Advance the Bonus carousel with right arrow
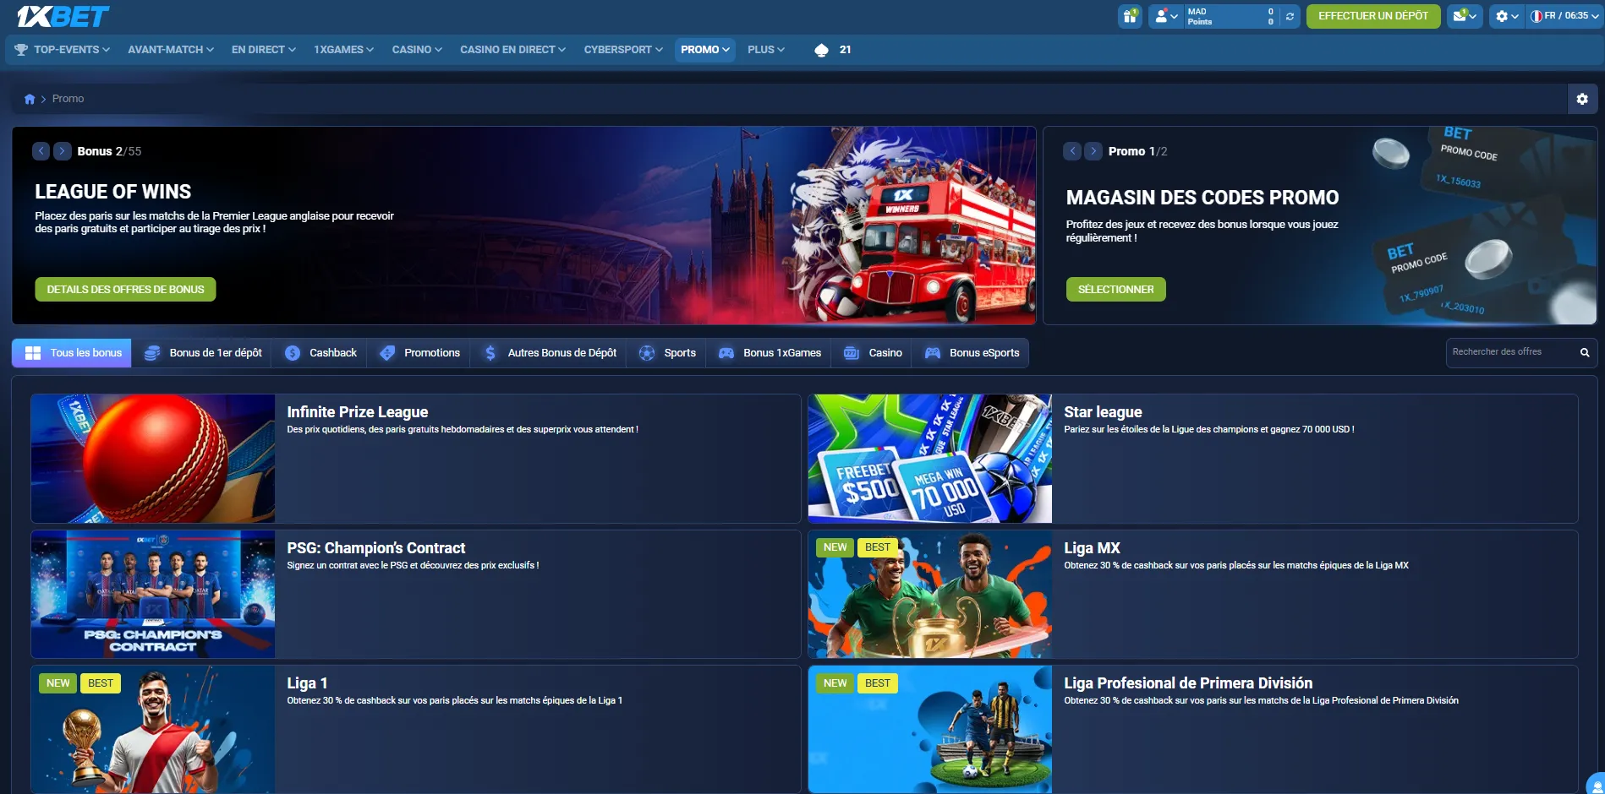 pos(62,150)
